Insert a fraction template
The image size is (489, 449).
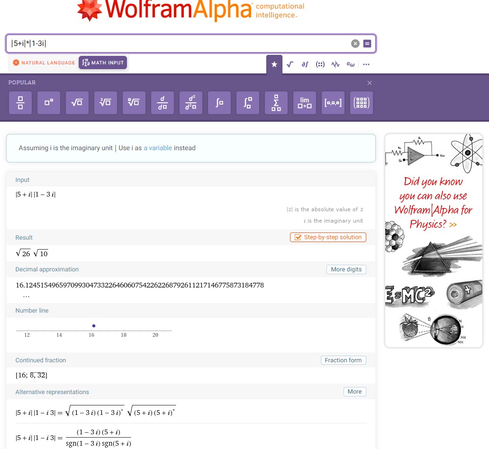(20, 103)
